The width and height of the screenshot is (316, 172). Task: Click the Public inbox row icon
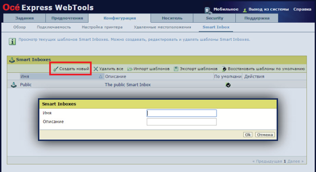14,85
